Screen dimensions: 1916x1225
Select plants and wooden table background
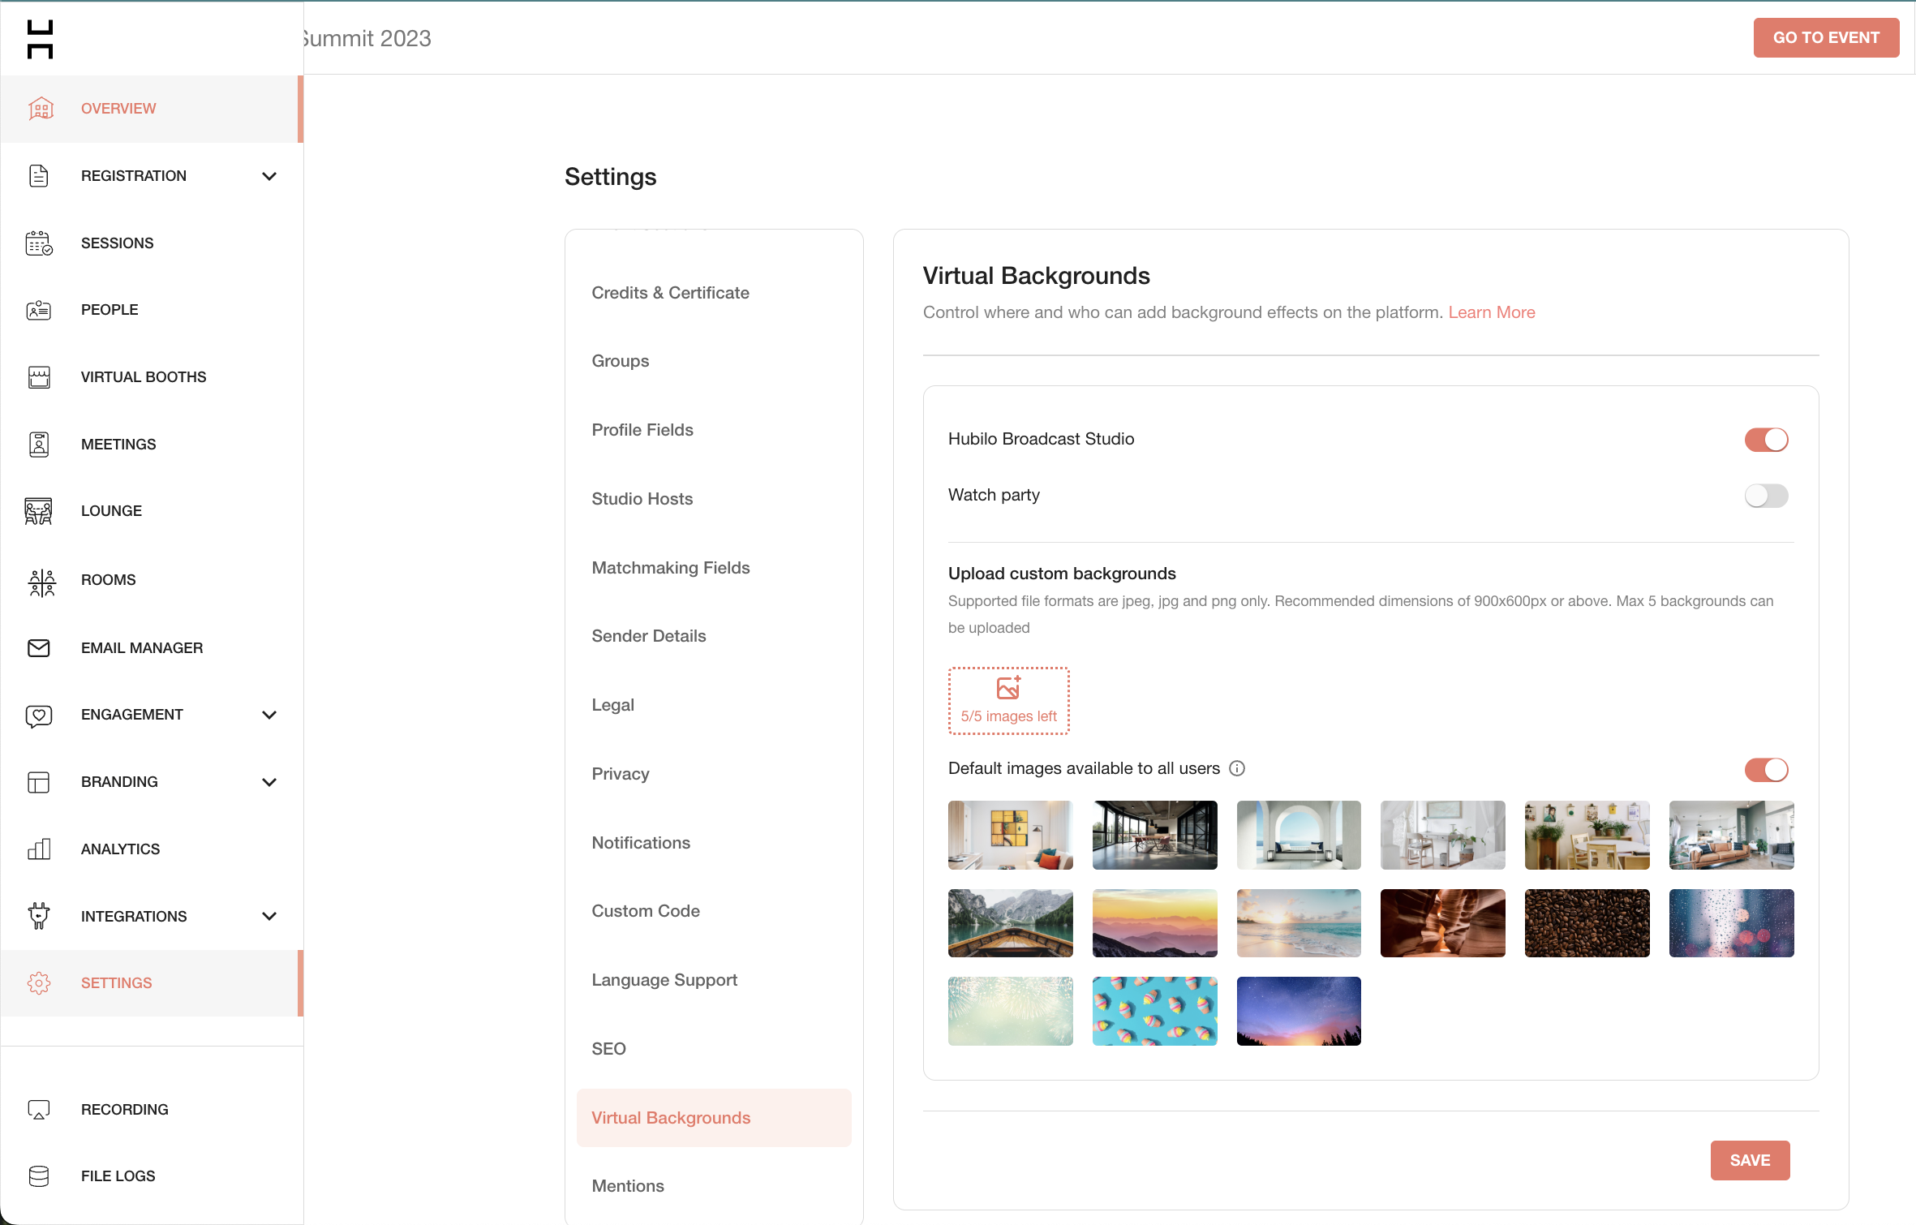pos(1587,836)
